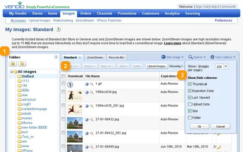Click the globe icon beside 1.gif
The width and height of the screenshot is (243, 152).
87,84
